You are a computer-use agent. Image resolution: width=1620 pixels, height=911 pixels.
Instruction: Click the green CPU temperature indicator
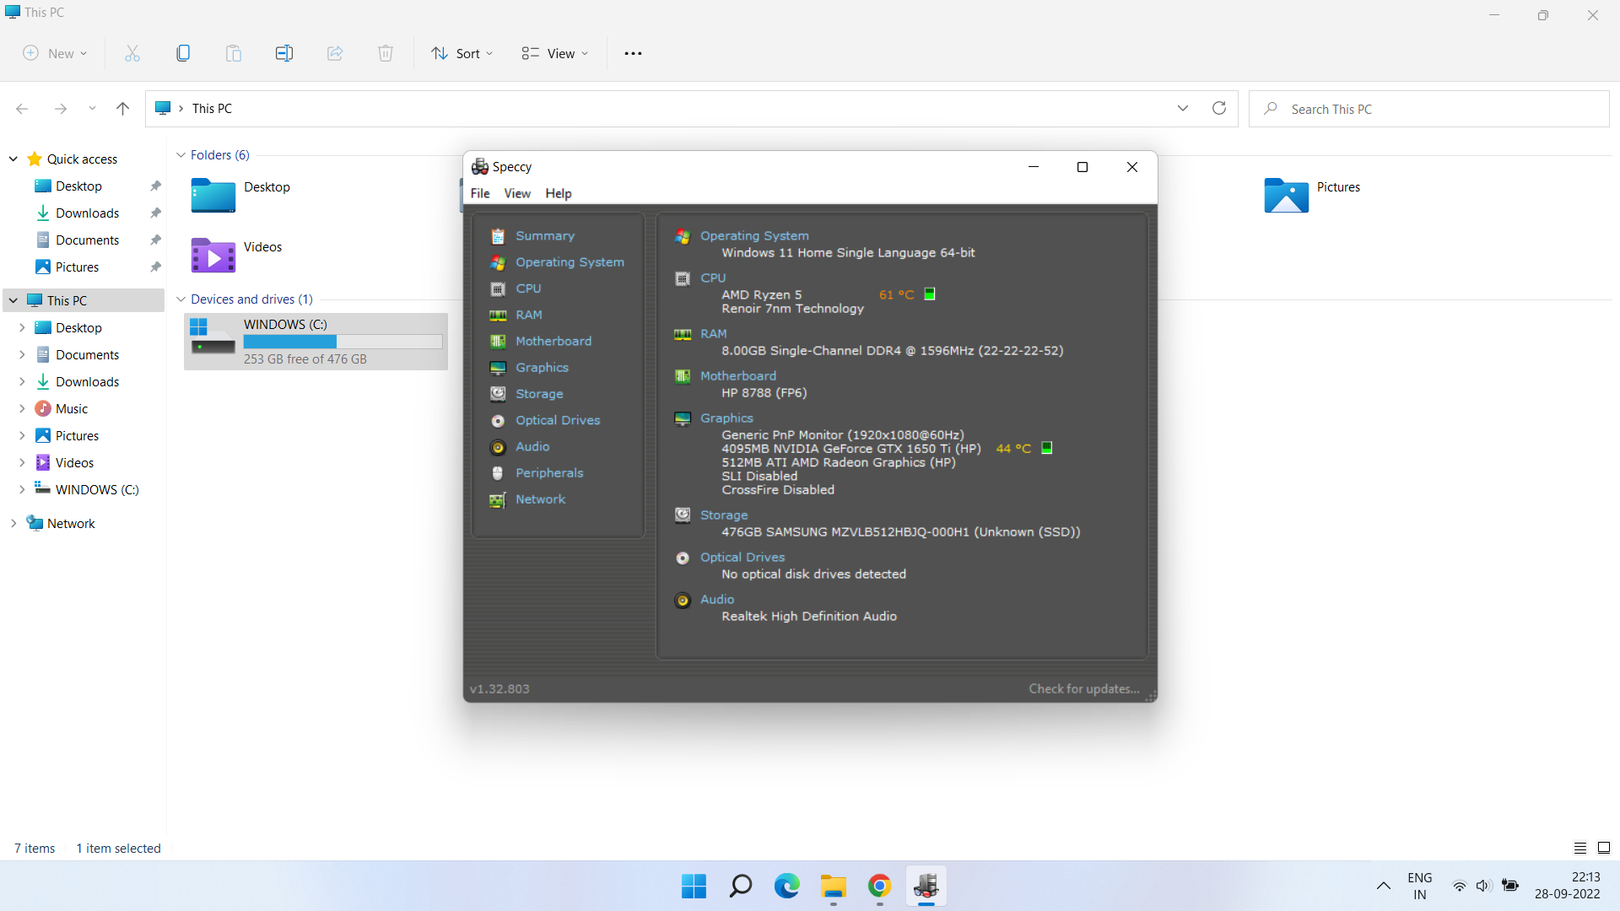pyautogui.click(x=930, y=294)
